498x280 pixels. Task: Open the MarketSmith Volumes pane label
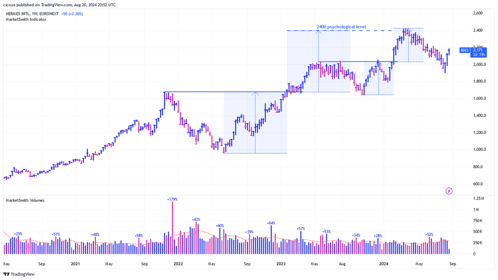click(25, 200)
